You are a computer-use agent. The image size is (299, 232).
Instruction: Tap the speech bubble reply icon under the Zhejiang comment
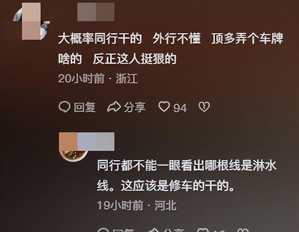pos(64,107)
